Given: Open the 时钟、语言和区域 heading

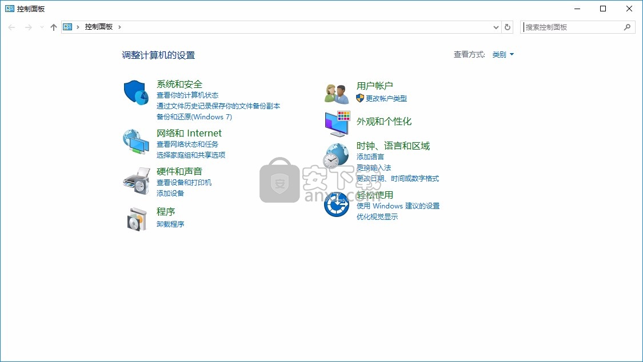Looking at the screenshot, I should click(393, 146).
